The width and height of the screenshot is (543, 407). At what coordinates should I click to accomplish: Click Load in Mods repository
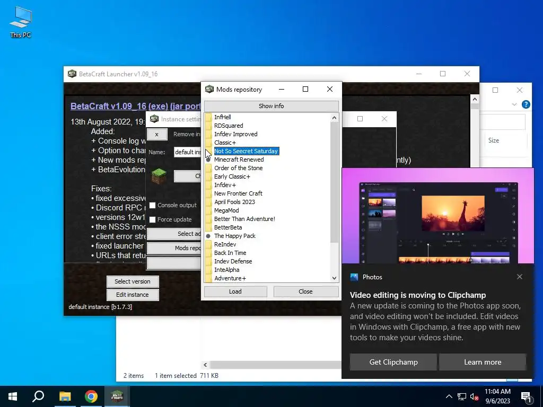point(235,291)
